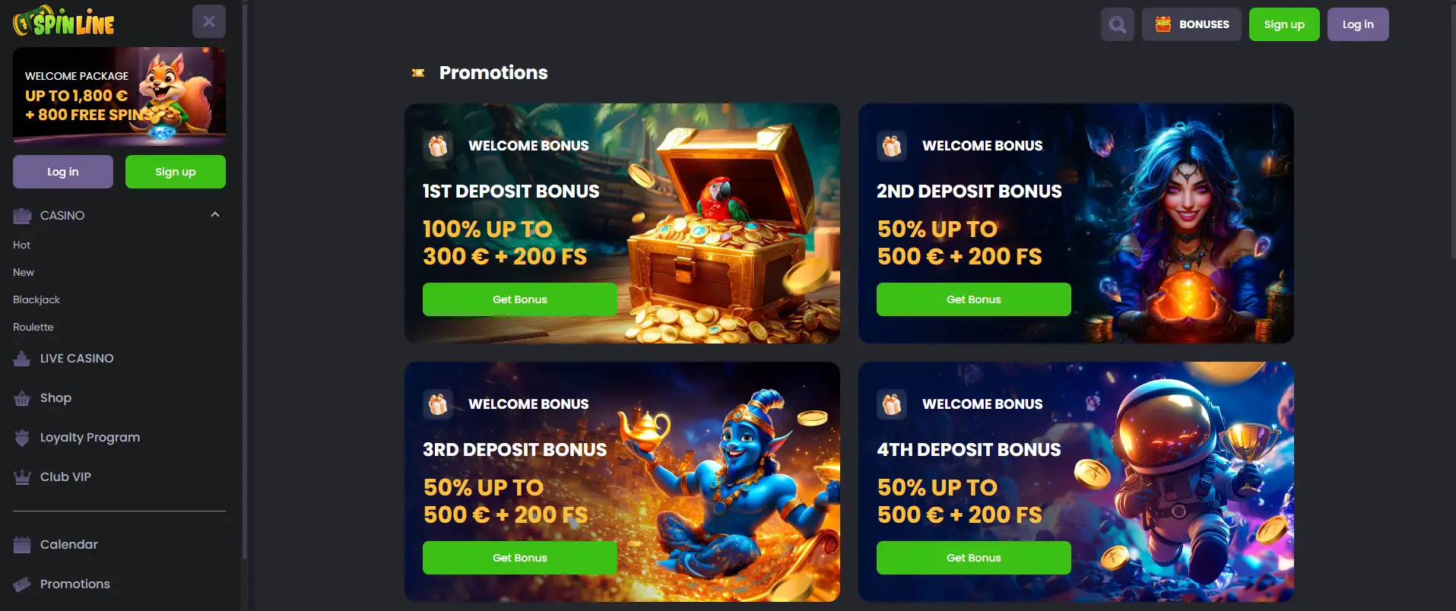Click the top-right Sign up button

[x=1284, y=24]
